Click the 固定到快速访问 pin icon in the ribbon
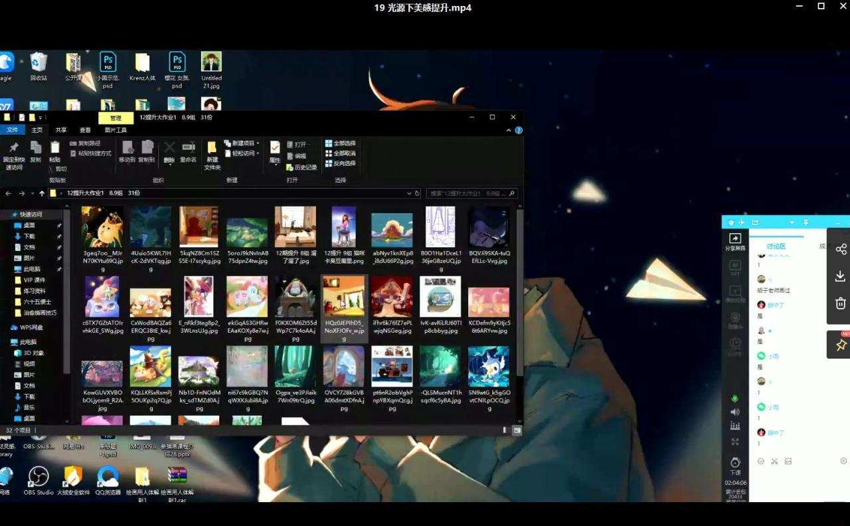850x526 pixels. tap(13, 147)
